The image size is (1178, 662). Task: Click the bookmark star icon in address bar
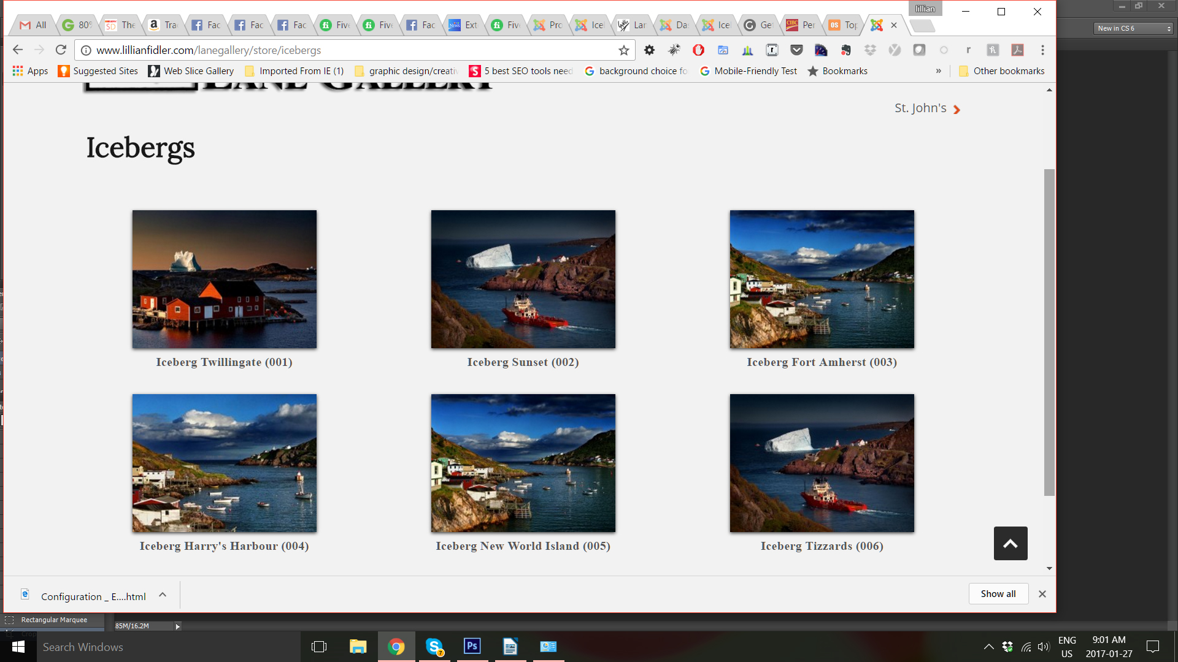tap(624, 50)
